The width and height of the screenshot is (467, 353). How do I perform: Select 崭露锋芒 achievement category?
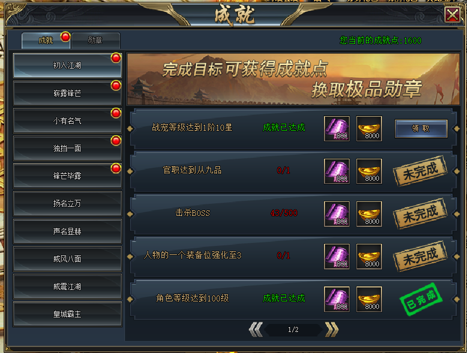tap(67, 93)
